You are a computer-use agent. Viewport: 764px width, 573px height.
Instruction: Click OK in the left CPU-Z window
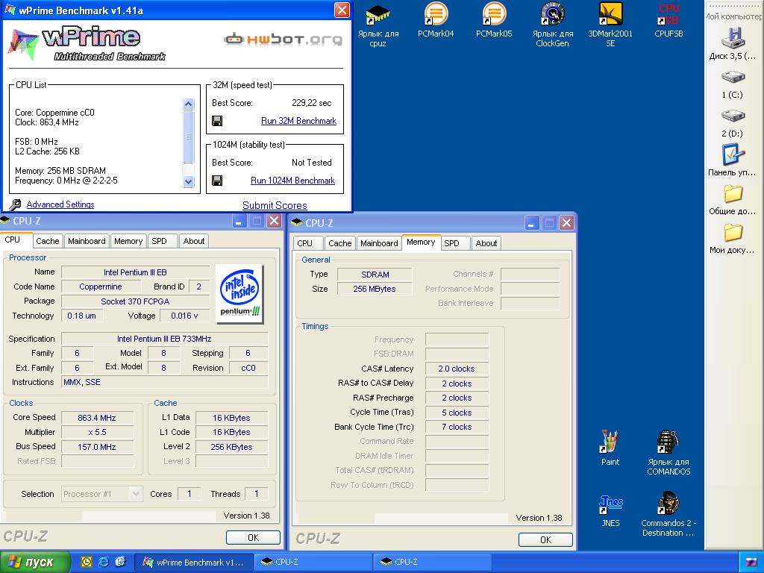click(253, 537)
